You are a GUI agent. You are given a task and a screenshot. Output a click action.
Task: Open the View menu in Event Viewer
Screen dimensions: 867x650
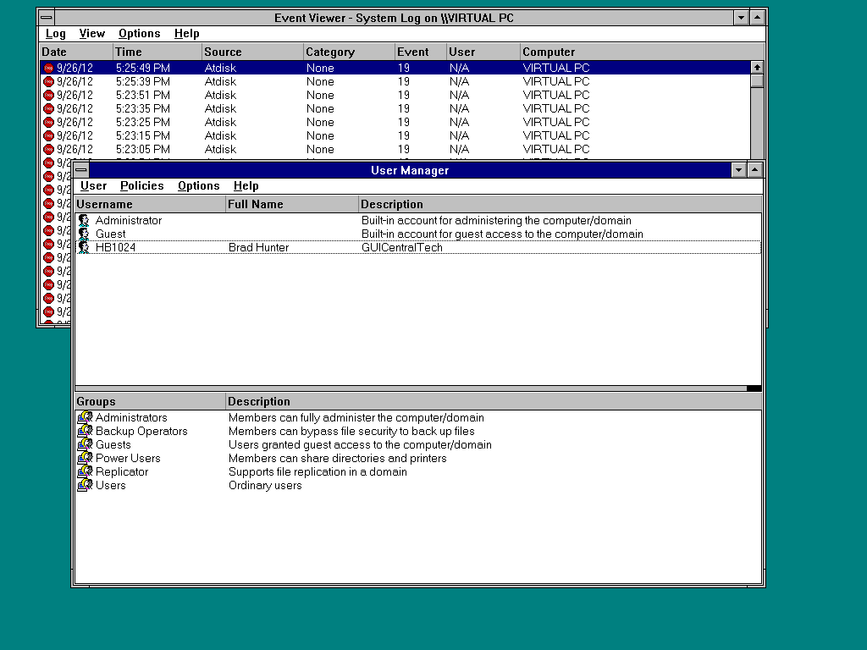point(91,34)
